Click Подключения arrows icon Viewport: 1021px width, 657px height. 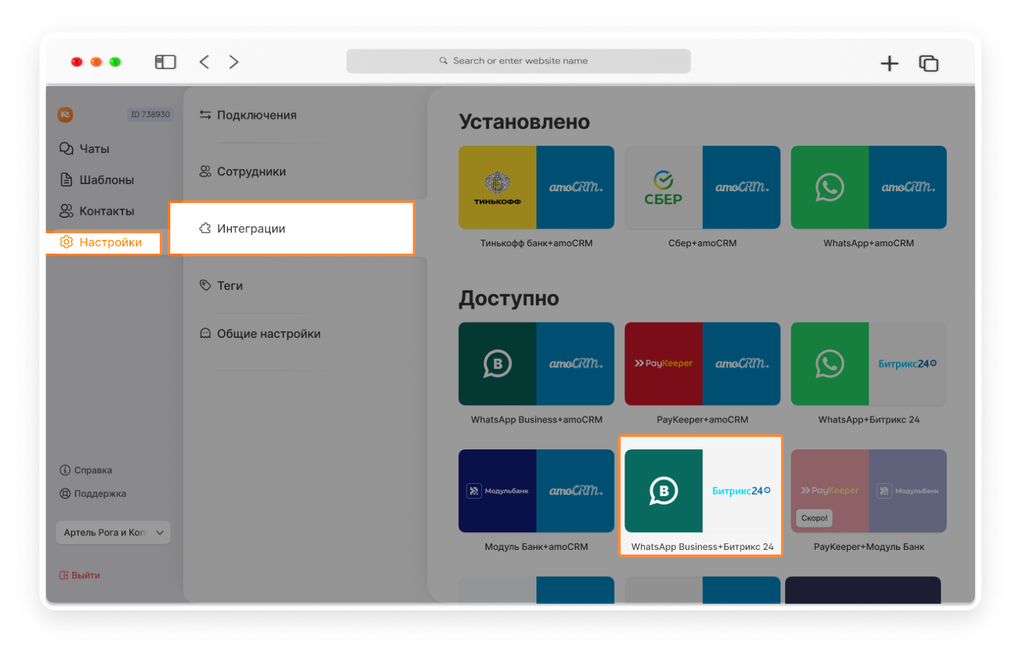tap(205, 115)
